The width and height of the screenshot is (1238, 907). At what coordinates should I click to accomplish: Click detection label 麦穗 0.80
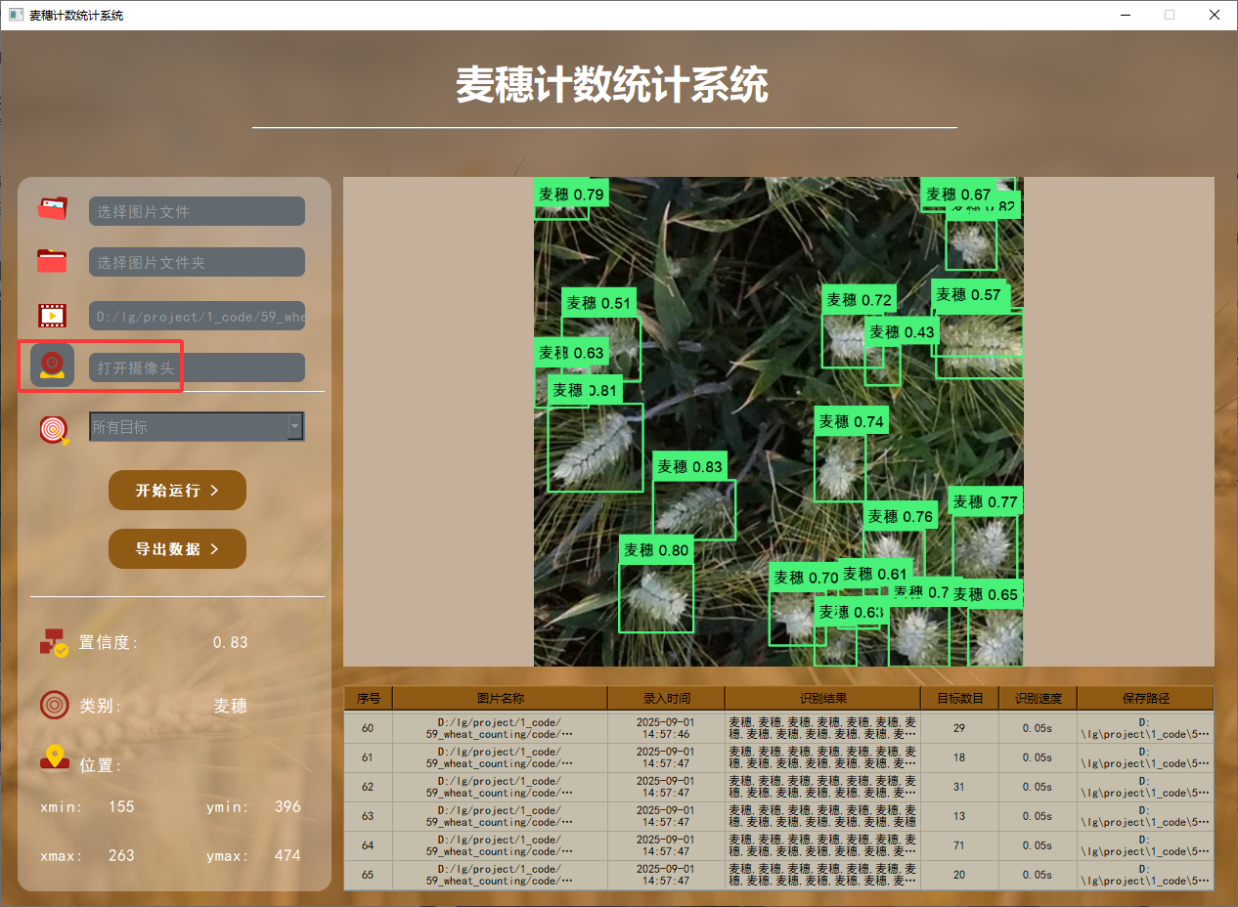(656, 550)
